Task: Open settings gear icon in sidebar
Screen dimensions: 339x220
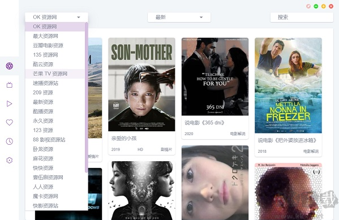Action: point(9,160)
